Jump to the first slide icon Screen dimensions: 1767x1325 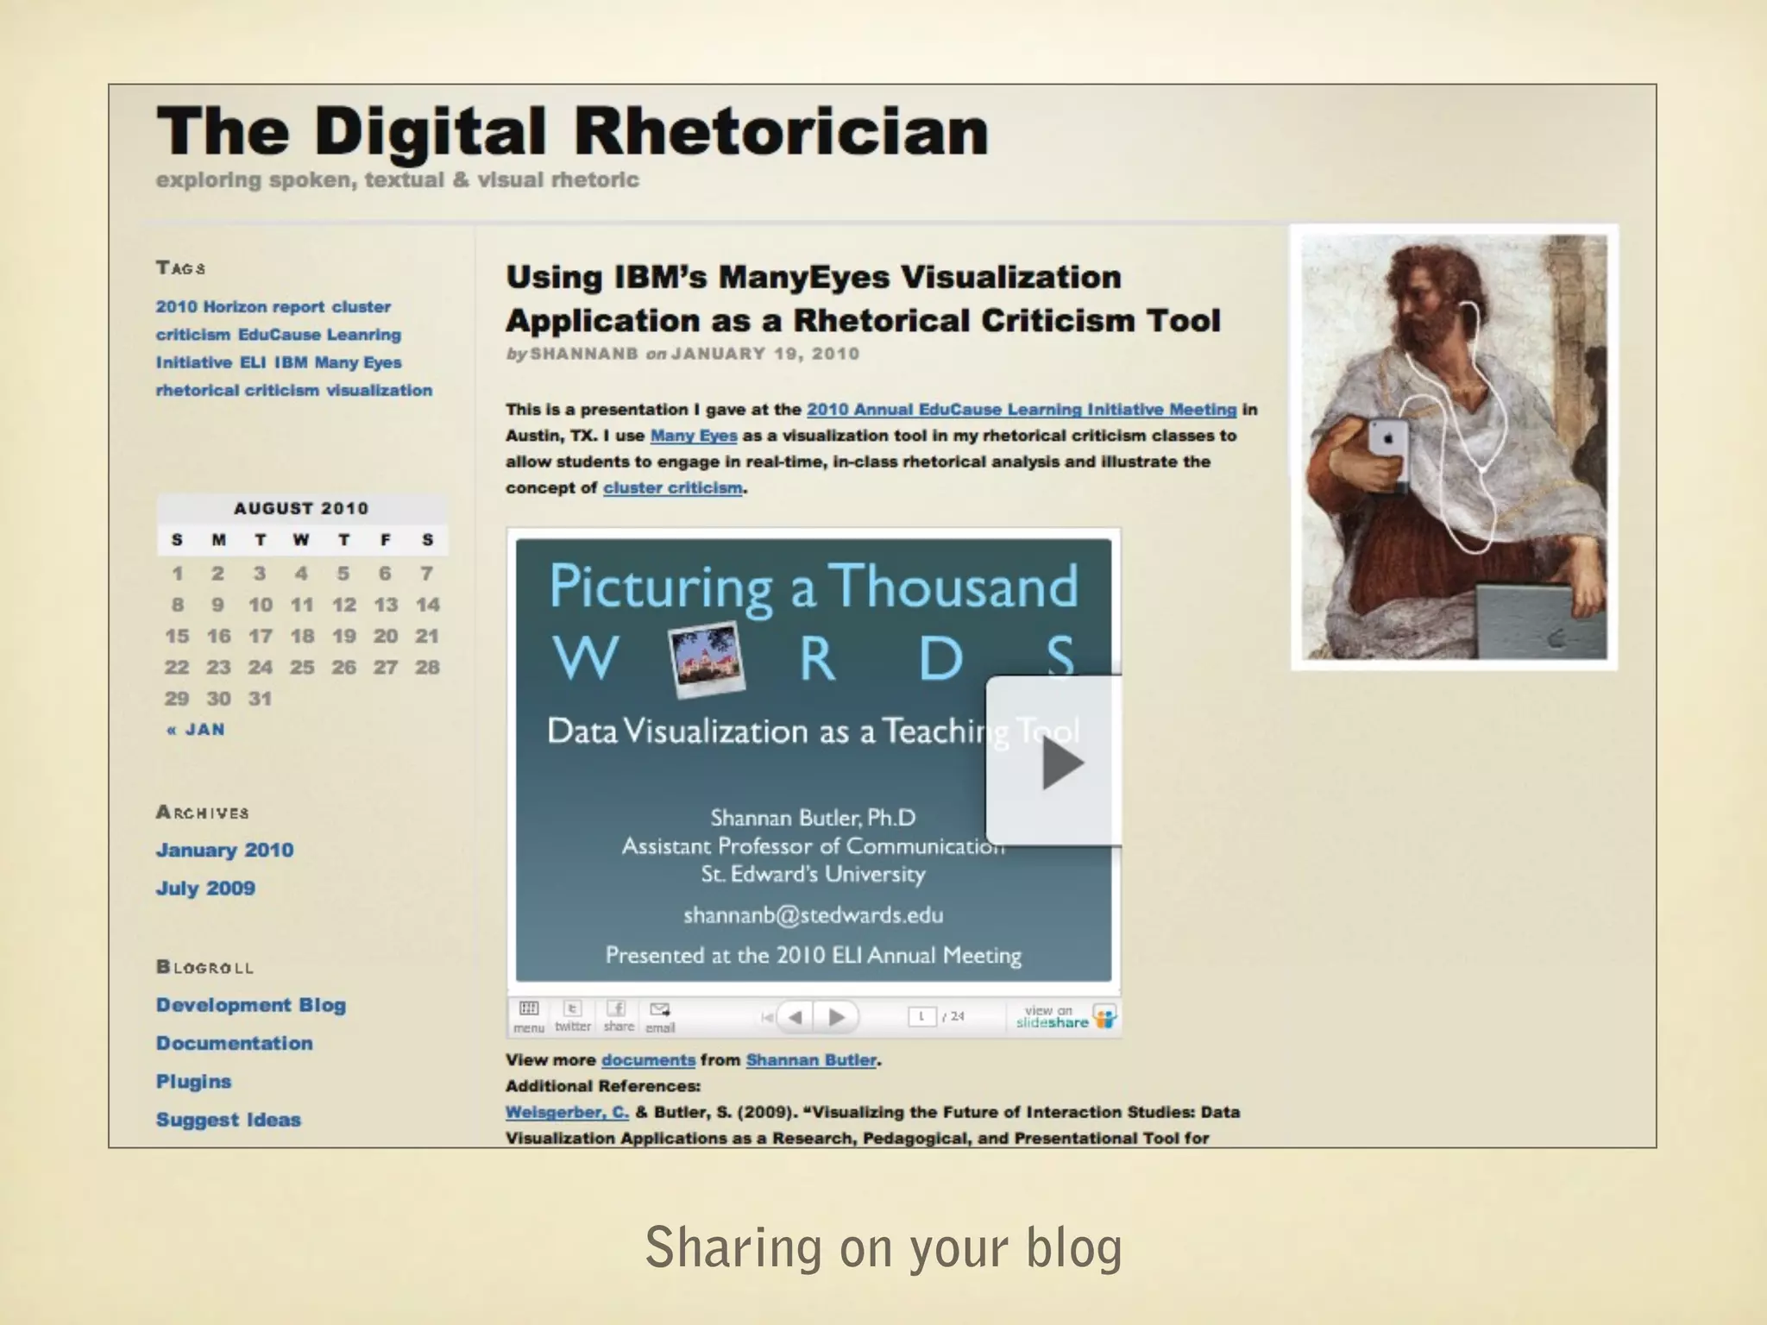click(x=766, y=1017)
